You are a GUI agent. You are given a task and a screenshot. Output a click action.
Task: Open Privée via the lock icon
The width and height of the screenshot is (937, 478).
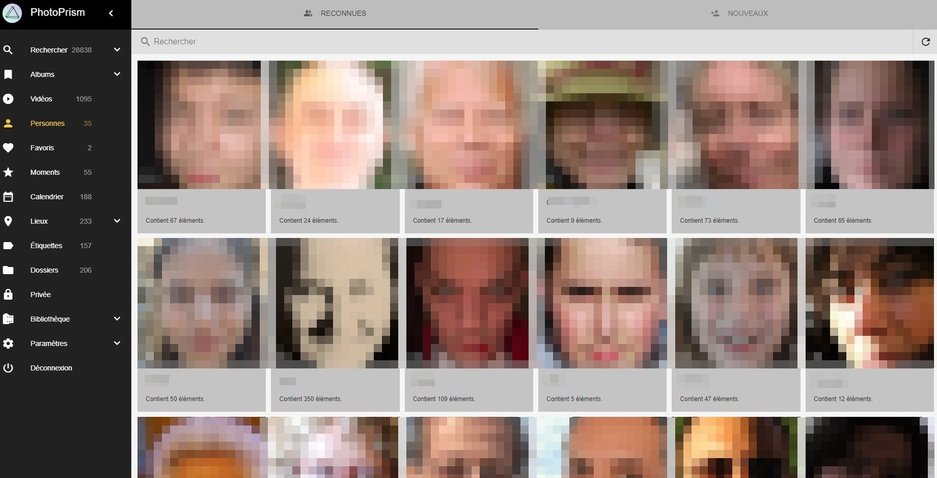click(8, 295)
